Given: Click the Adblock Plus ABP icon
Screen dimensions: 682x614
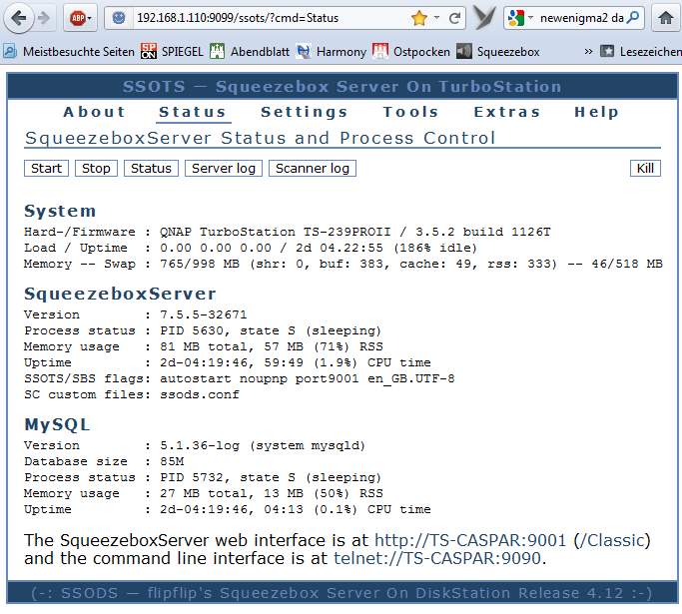Looking at the screenshot, I should [x=76, y=18].
